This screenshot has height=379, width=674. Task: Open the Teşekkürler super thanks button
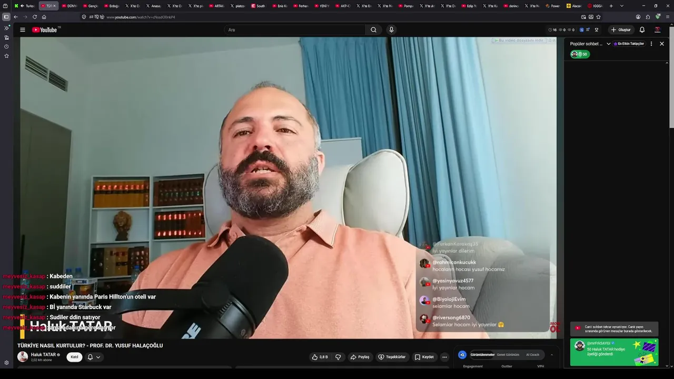pos(392,357)
